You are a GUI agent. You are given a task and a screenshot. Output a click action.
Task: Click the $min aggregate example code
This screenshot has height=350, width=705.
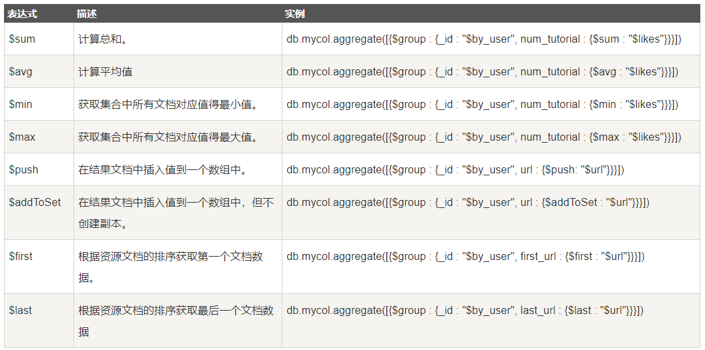click(482, 105)
